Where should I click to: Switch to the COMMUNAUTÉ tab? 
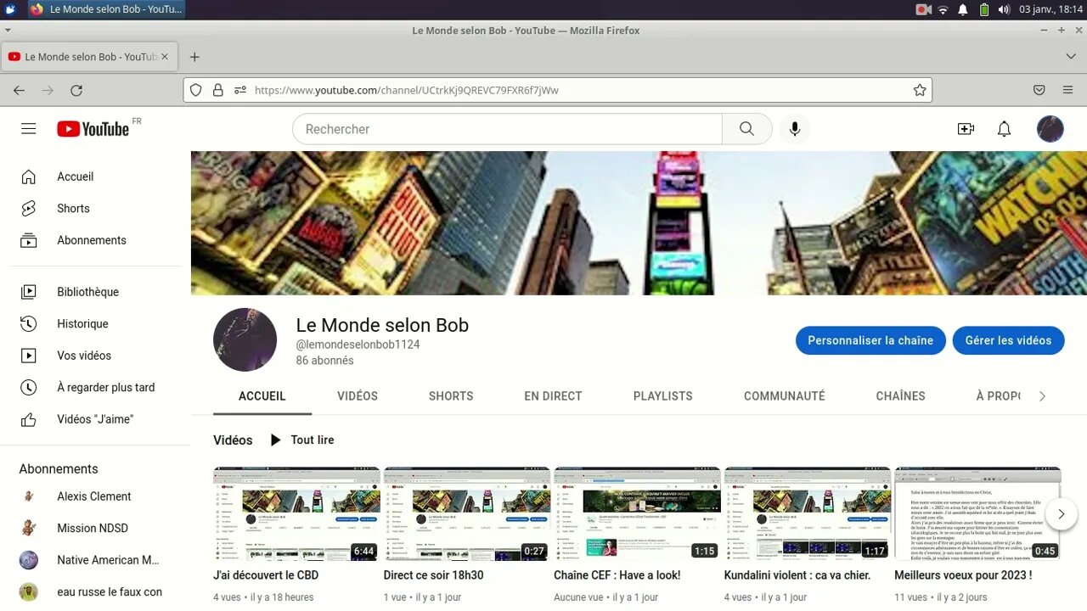tap(785, 395)
